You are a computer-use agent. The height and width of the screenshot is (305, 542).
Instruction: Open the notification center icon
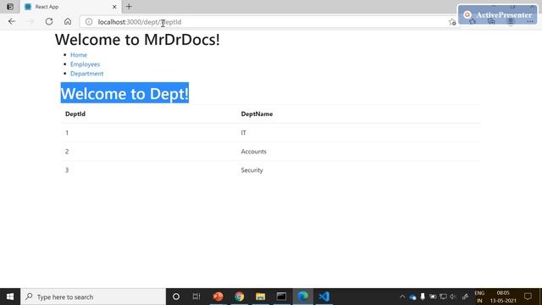528,297
